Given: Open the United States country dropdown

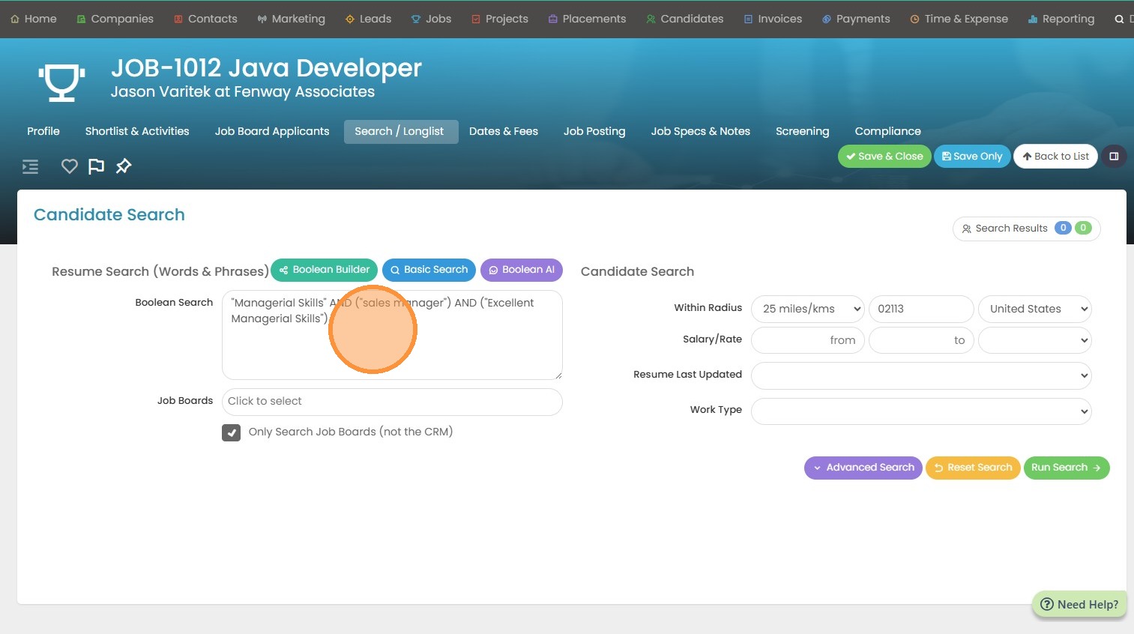Looking at the screenshot, I should coord(1034,309).
